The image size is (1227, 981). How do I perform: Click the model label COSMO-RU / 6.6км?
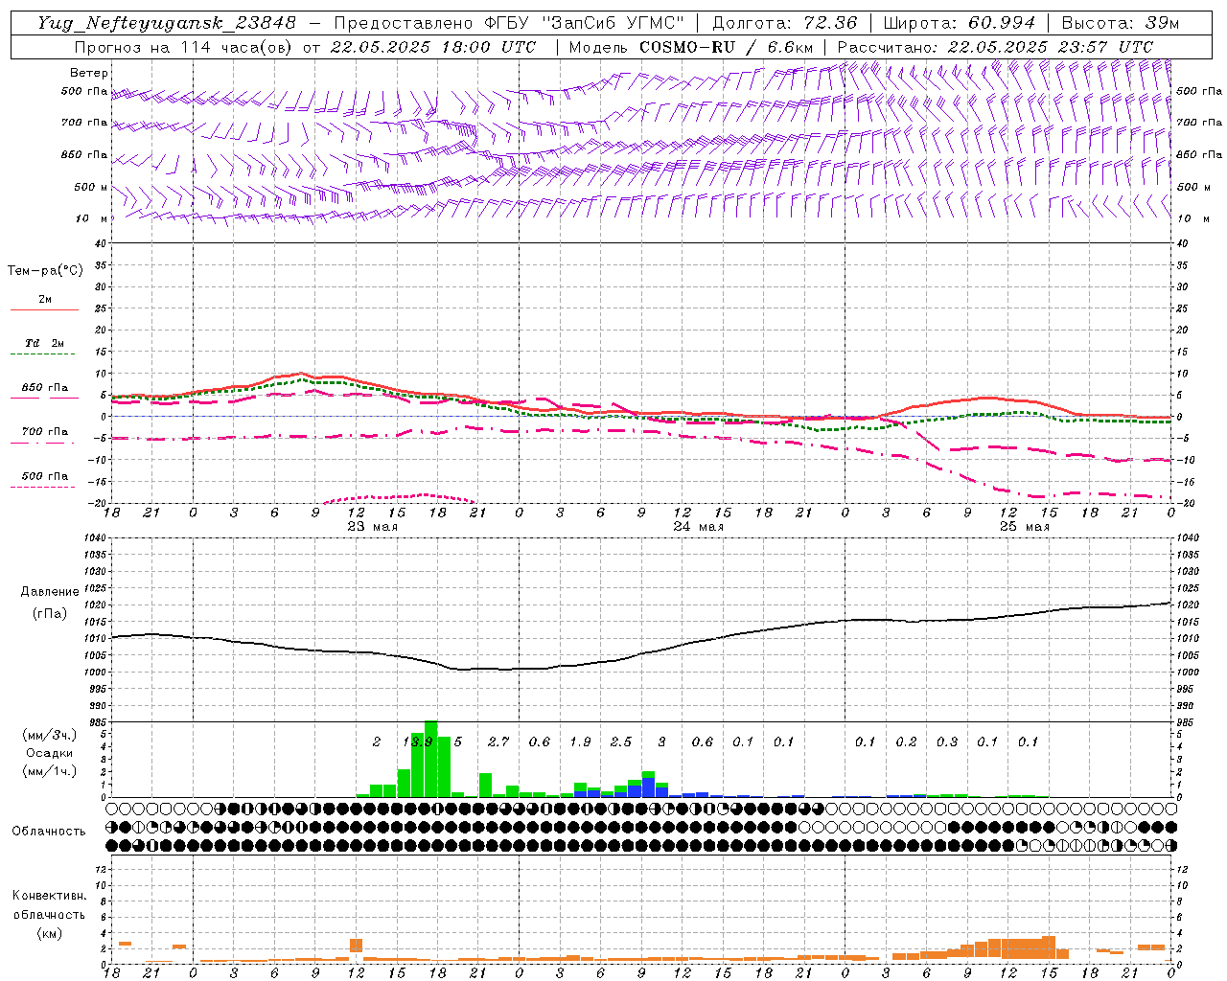[x=728, y=46]
